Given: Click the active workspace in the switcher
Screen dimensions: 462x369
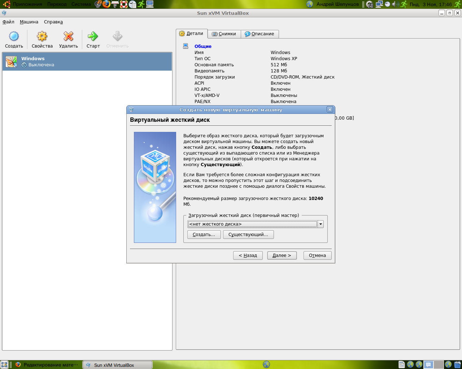Looking at the screenshot, I should [428, 365].
